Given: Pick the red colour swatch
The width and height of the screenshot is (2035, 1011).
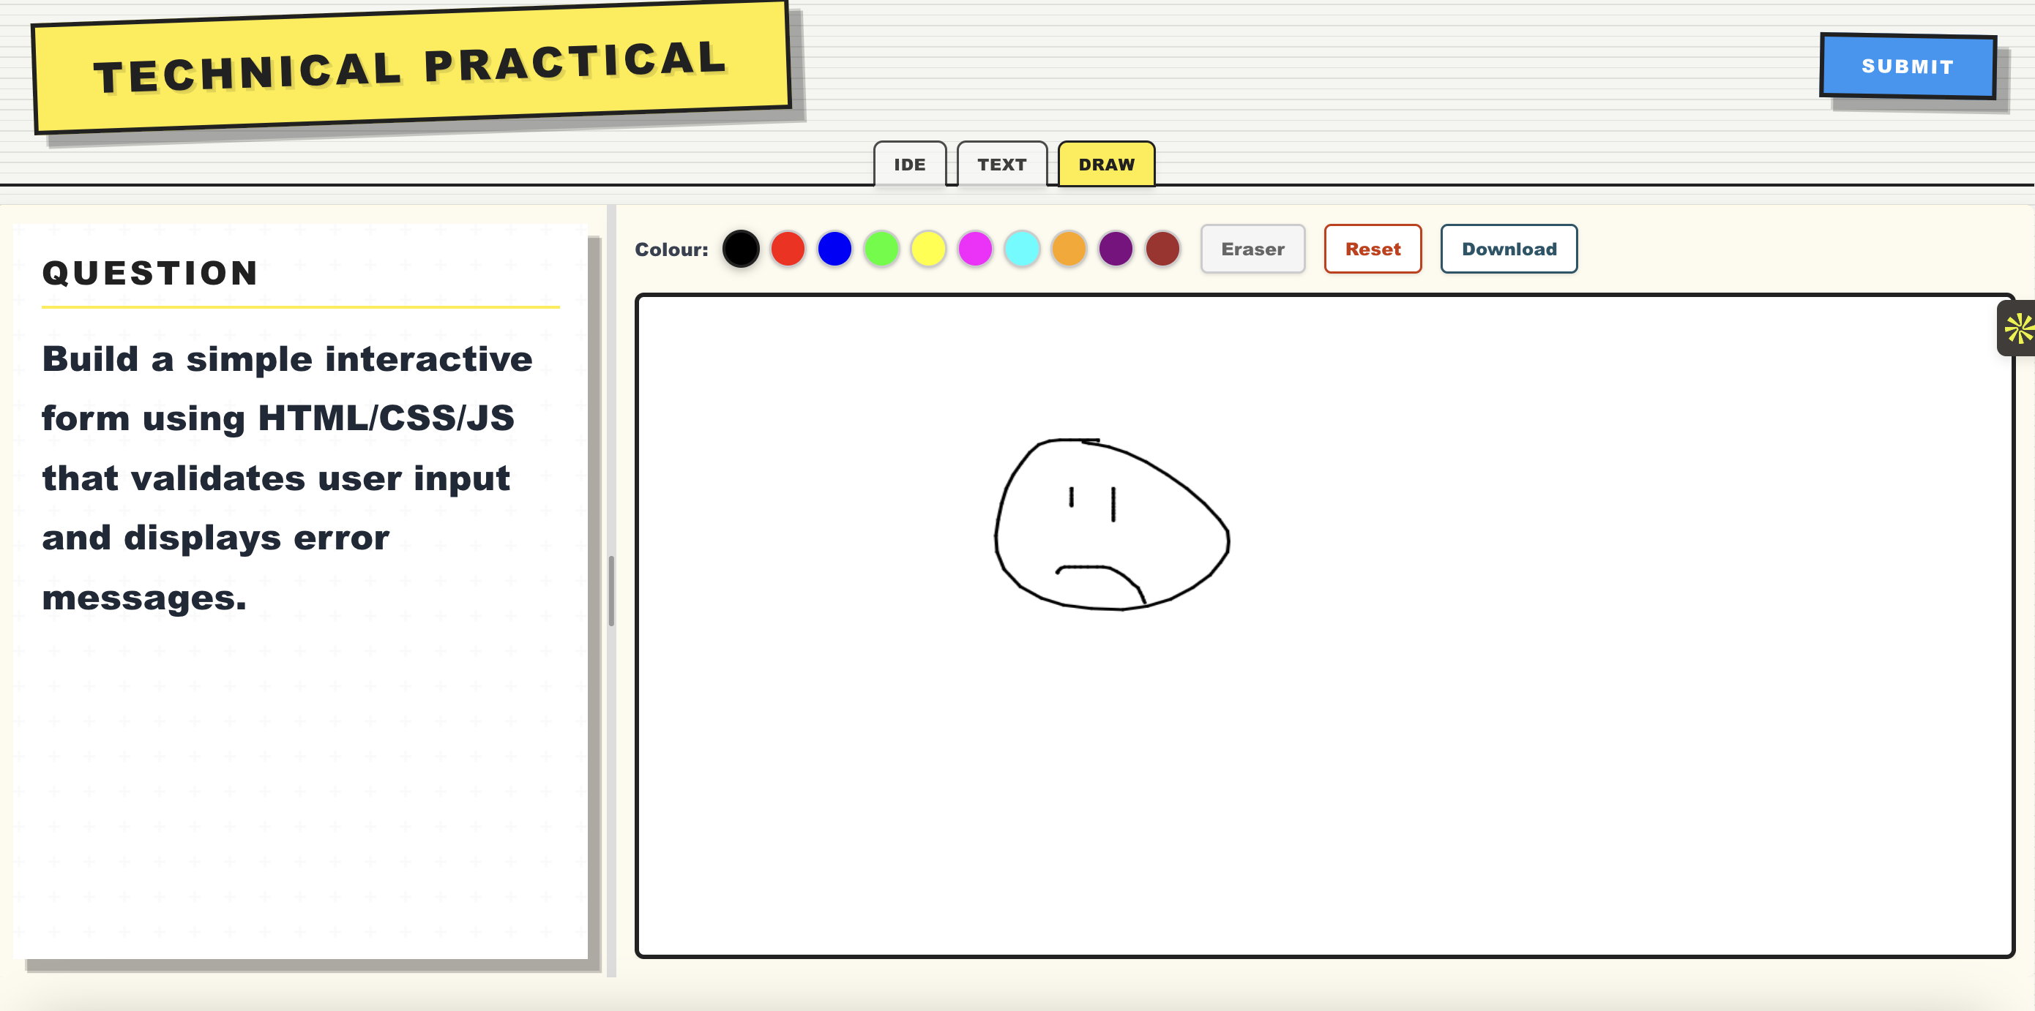Looking at the screenshot, I should [x=788, y=249].
